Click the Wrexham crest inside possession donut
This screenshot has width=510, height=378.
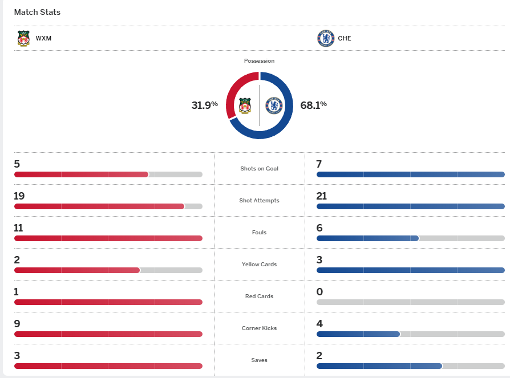pos(245,105)
